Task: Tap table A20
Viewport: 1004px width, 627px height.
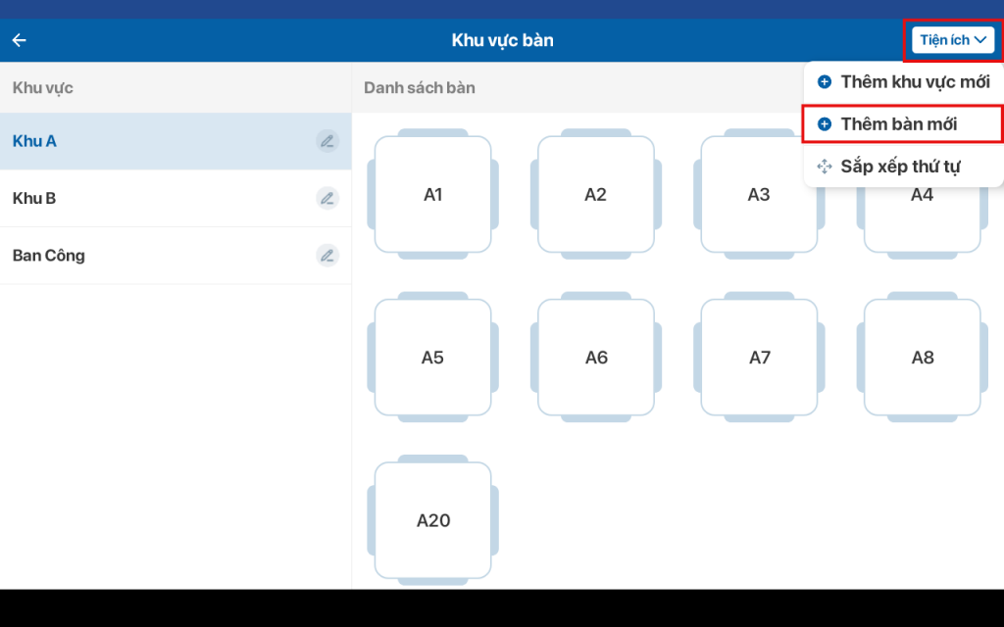Action: pos(433,520)
